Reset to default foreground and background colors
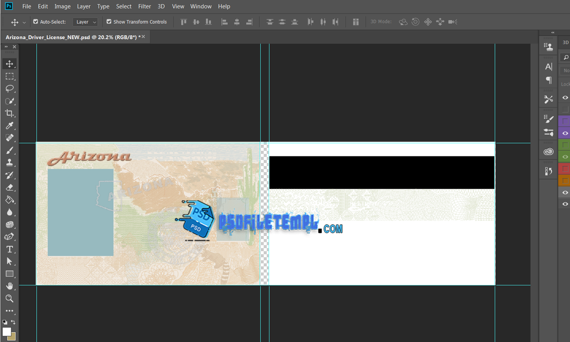 coord(5,322)
